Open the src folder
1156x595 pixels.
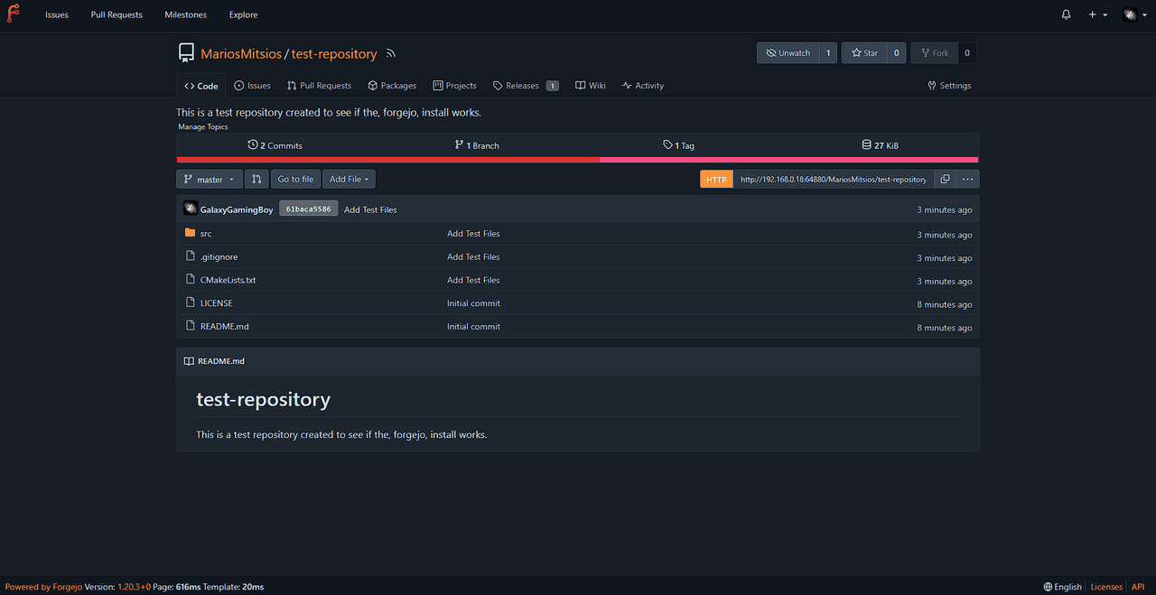[206, 234]
